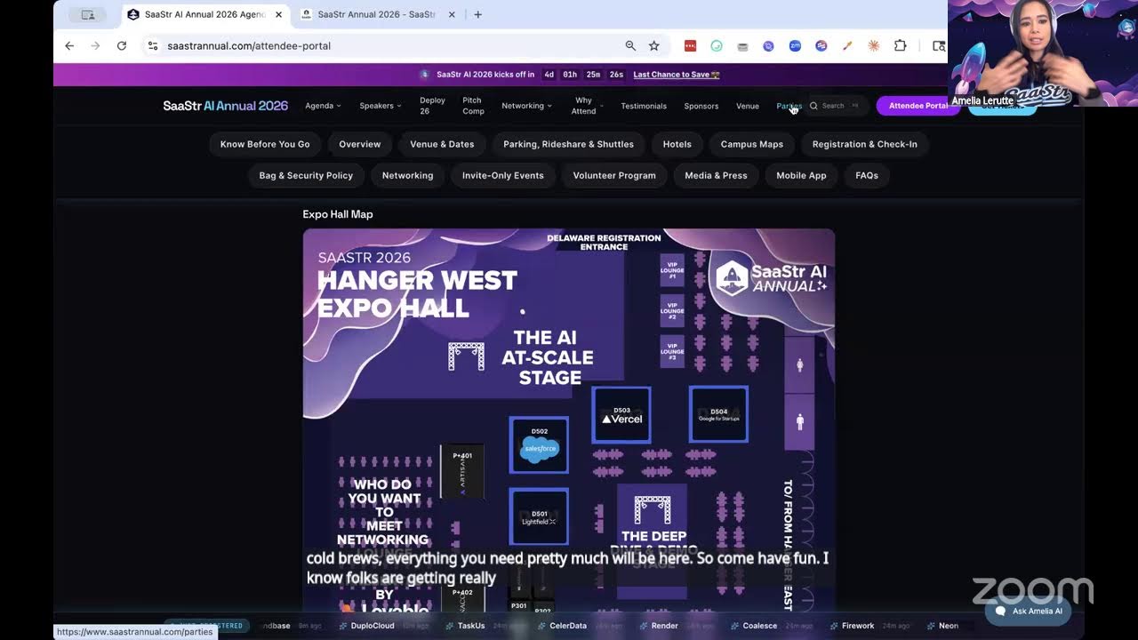The width and height of the screenshot is (1138, 640).
Task: Click the browser forward arrow
Action: click(95, 45)
